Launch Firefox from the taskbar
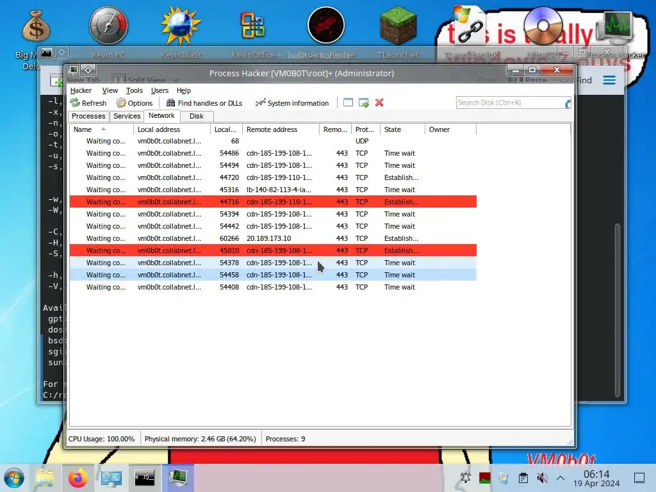Screen dimensions: 656x492 (78, 478)
